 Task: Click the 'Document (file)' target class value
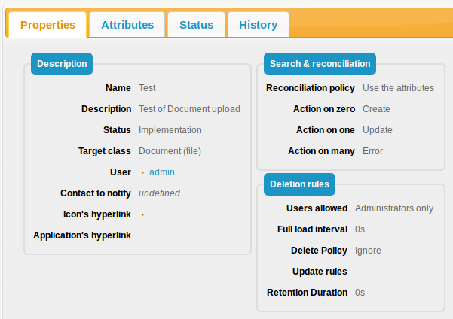[x=170, y=151]
